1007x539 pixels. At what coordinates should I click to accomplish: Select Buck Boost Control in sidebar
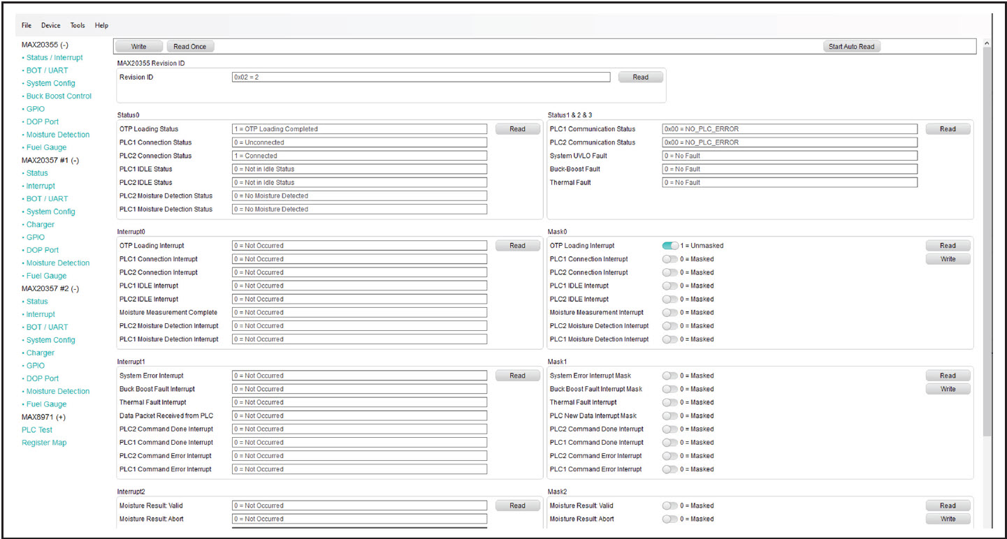coord(59,96)
